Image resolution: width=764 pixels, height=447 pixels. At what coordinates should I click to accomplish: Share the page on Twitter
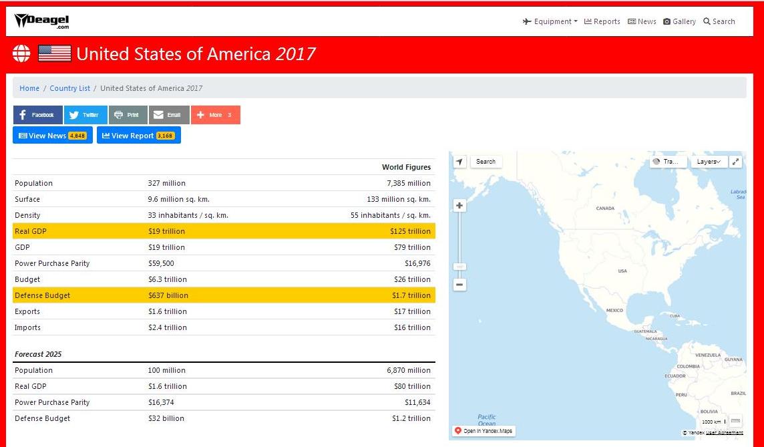pyautogui.click(x=85, y=115)
